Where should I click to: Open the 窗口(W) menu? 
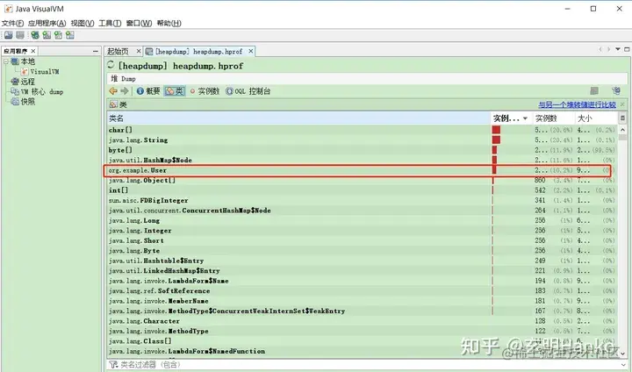point(139,23)
